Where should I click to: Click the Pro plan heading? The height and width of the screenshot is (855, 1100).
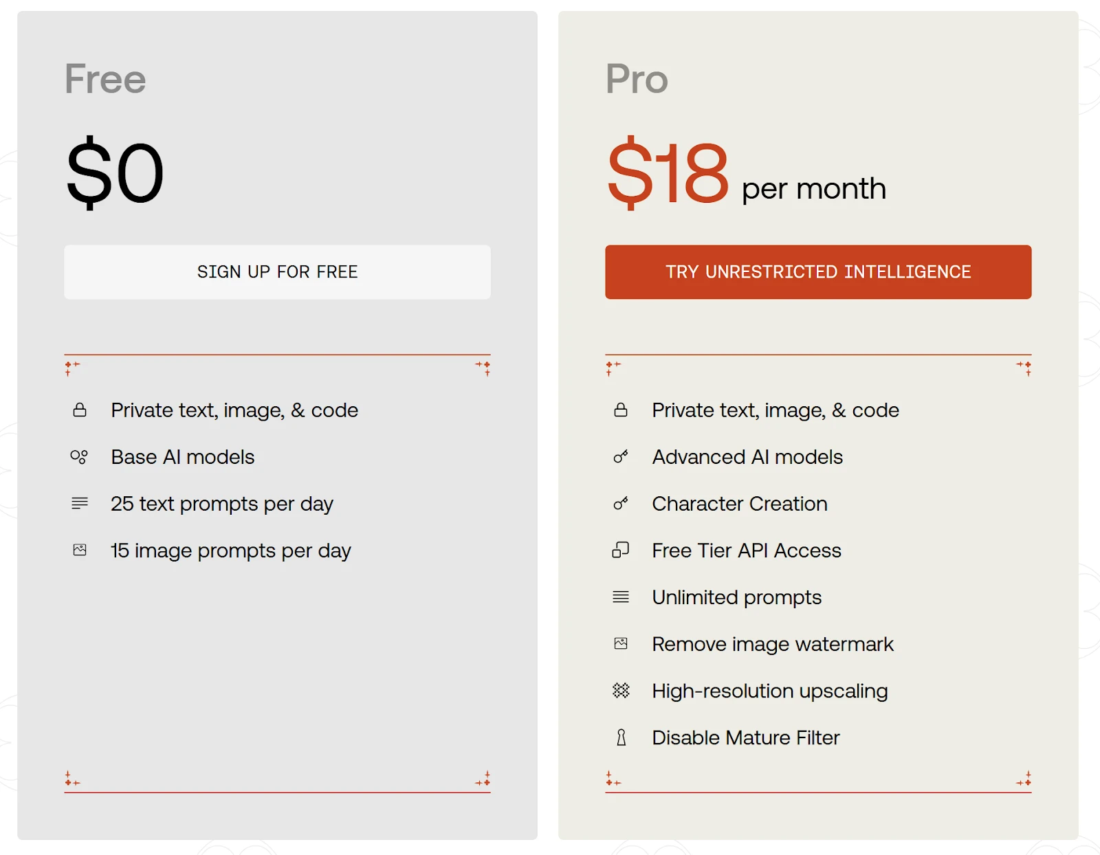[x=637, y=79]
